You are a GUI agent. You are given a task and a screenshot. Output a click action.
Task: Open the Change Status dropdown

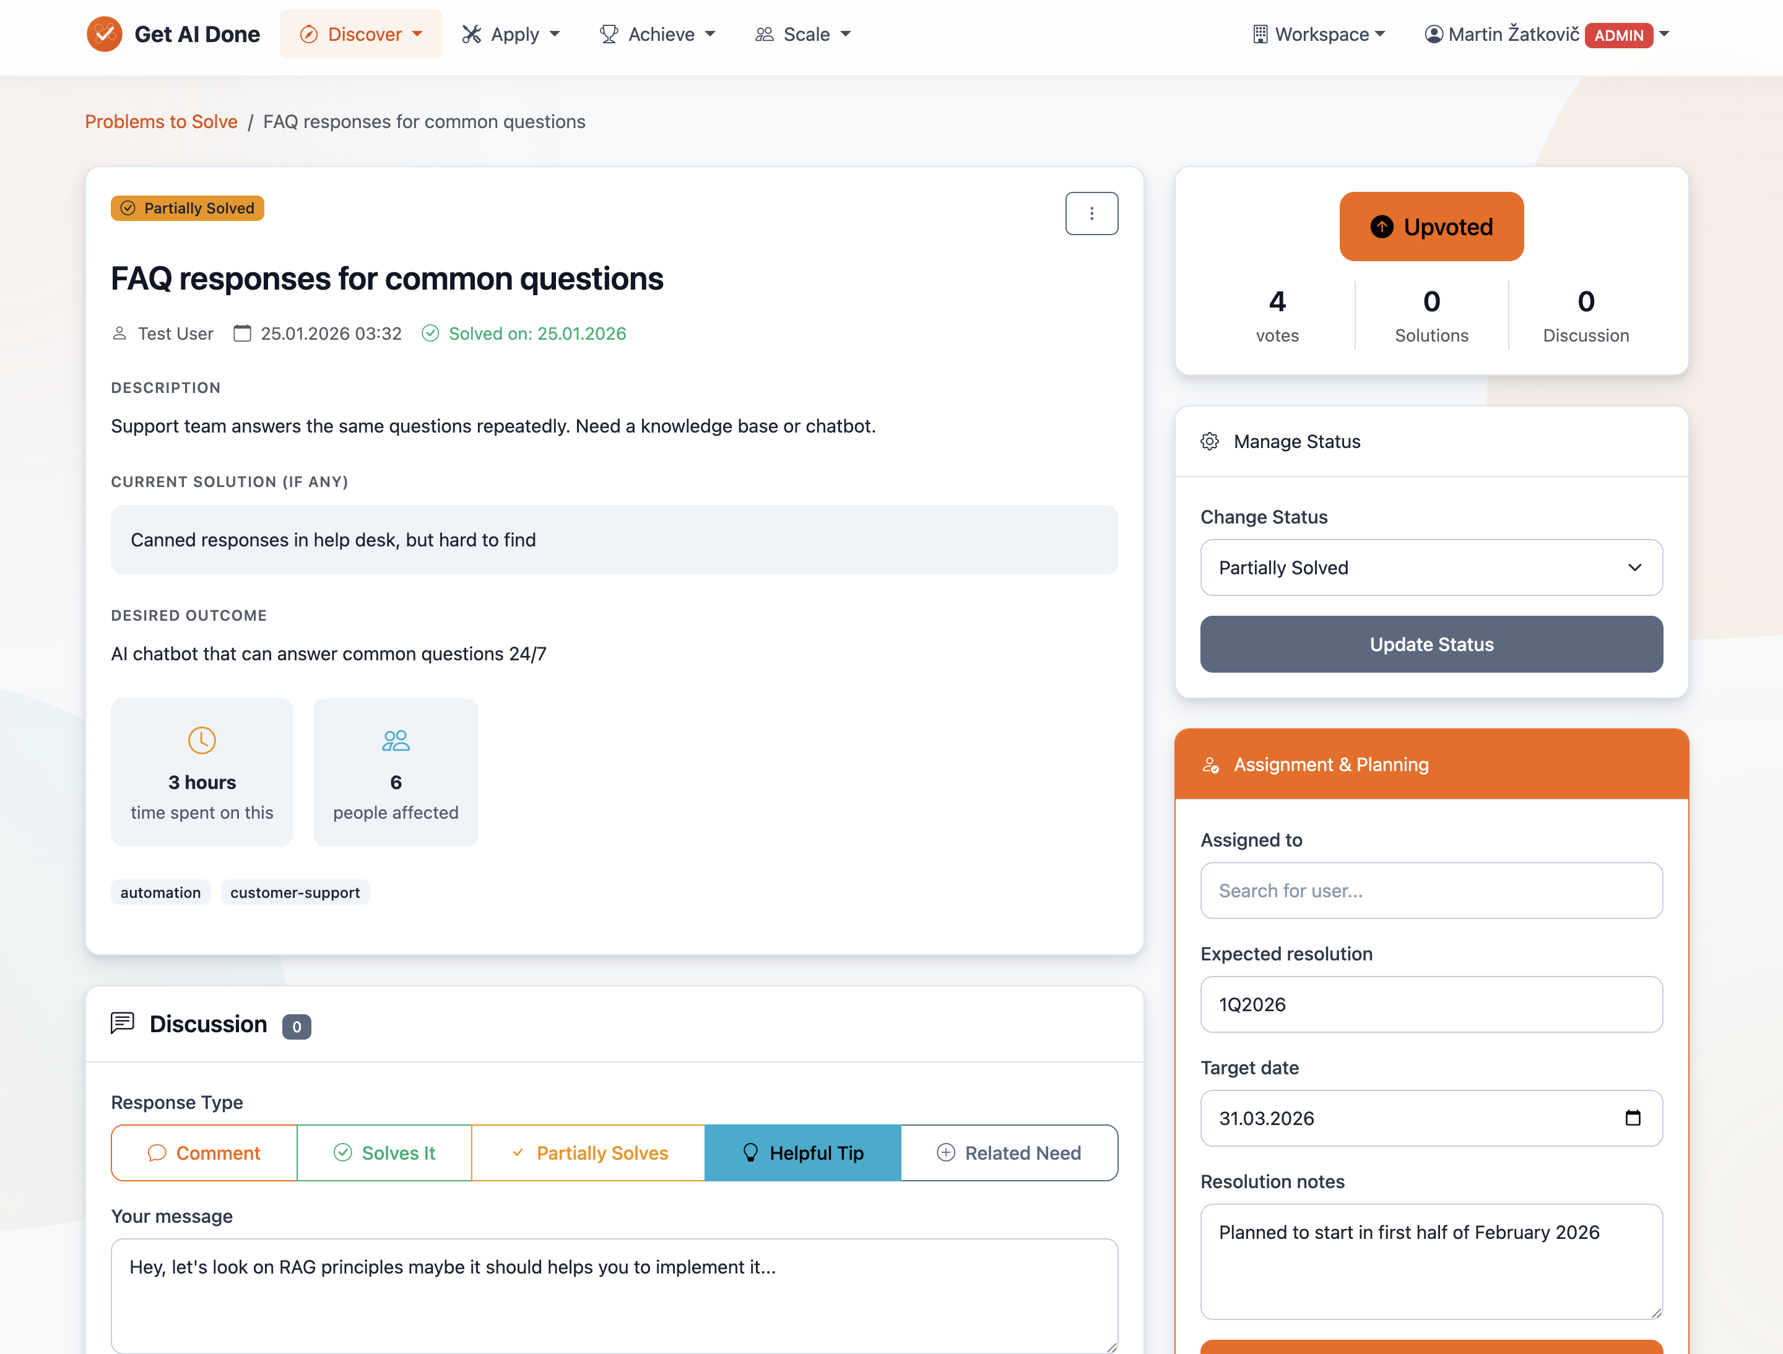pyautogui.click(x=1431, y=567)
